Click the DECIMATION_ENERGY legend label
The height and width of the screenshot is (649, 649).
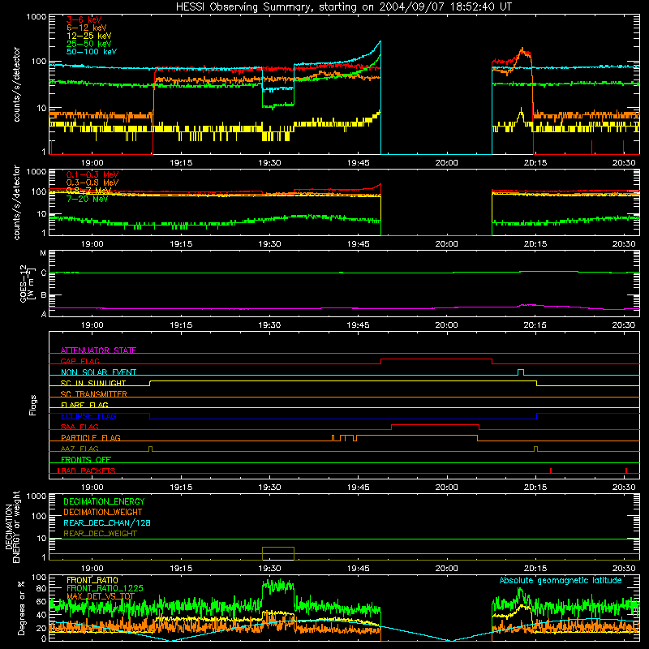point(104,501)
